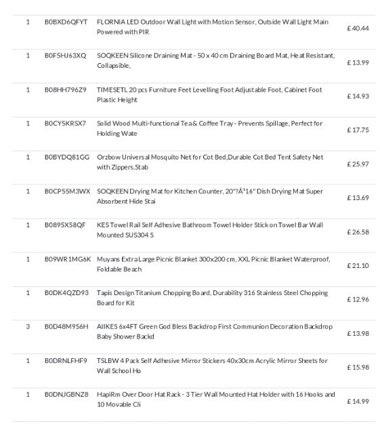
Task: Select the TSLBW Mirror Stickers item
Action: (x=212, y=366)
